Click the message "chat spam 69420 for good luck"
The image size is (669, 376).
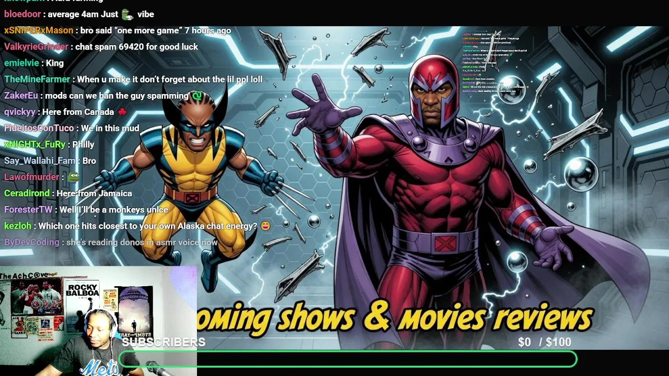pyautogui.click(x=136, y=46)
